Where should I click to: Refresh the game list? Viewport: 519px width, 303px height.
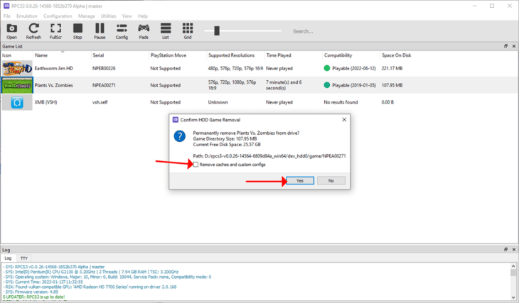click(x=33, y=31)
